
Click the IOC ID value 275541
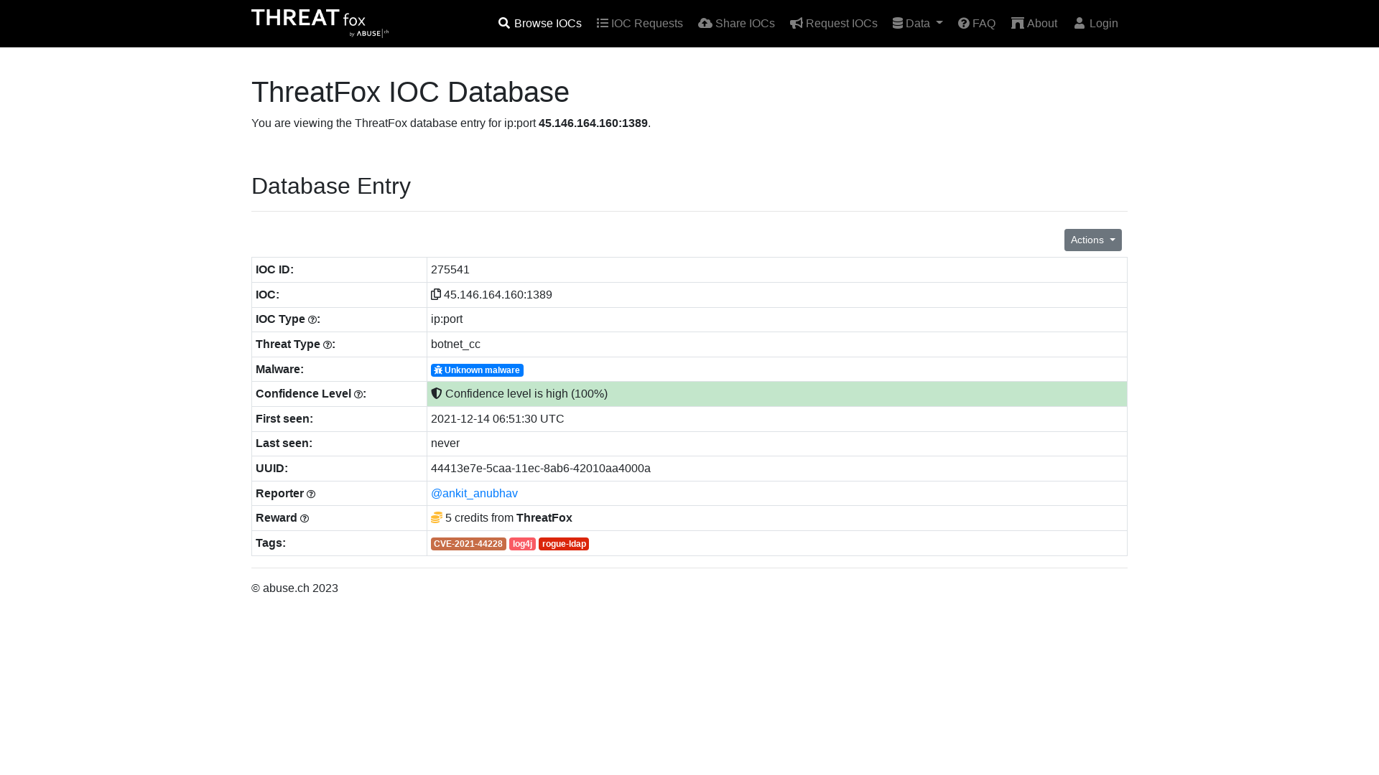click(450, 270)
